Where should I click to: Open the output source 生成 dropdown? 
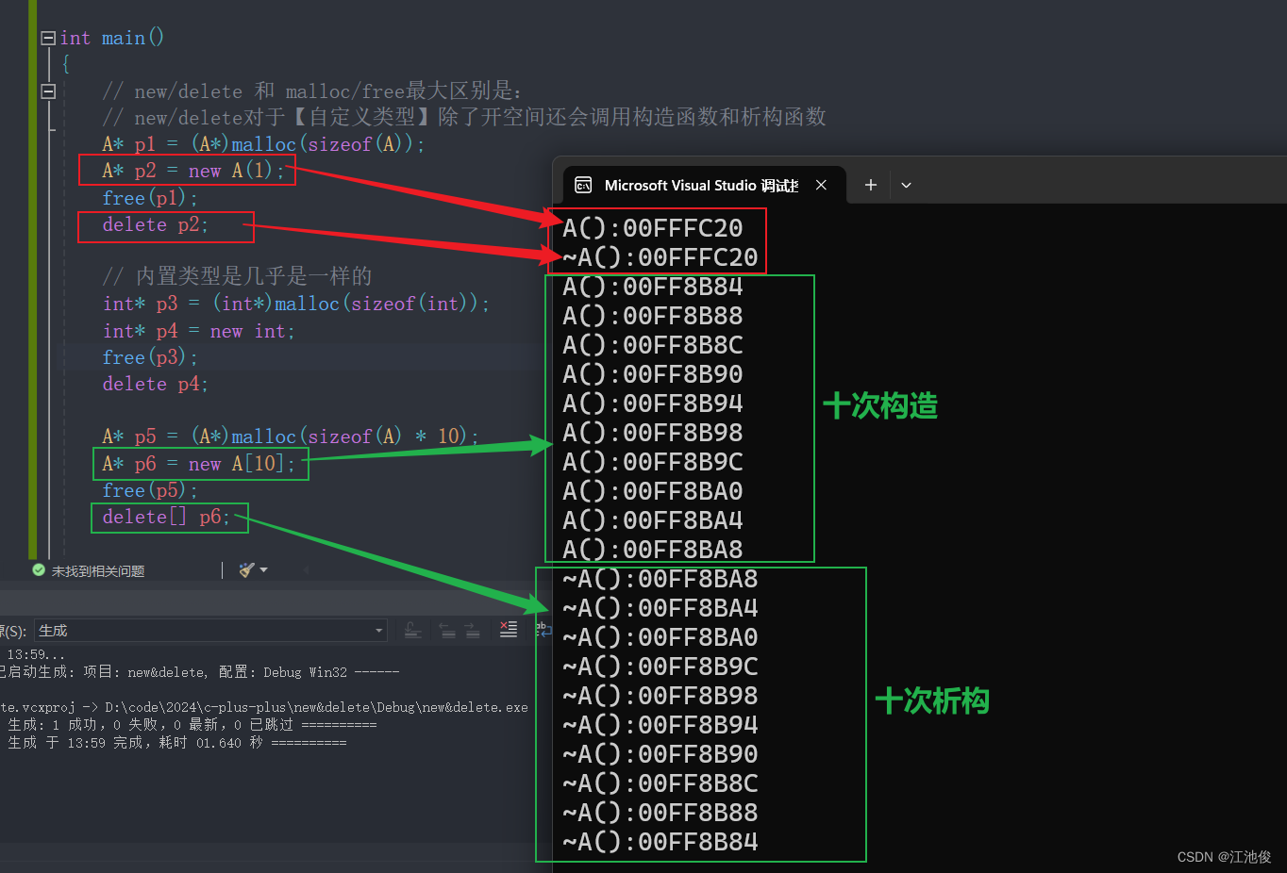210,630
